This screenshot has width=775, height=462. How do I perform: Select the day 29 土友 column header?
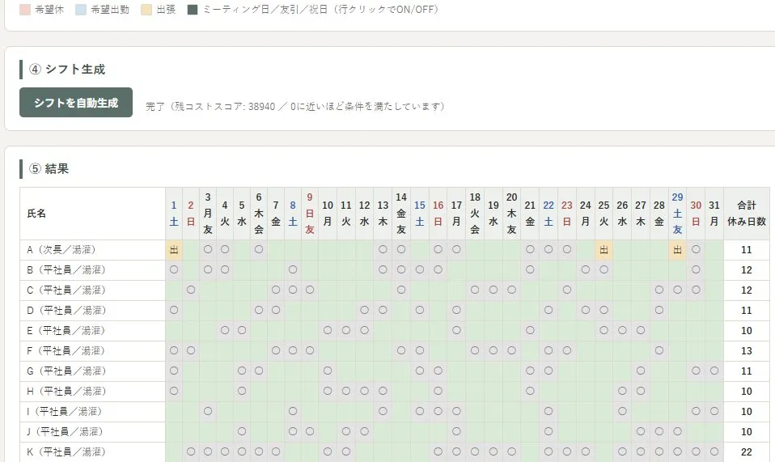coord(677,214)
